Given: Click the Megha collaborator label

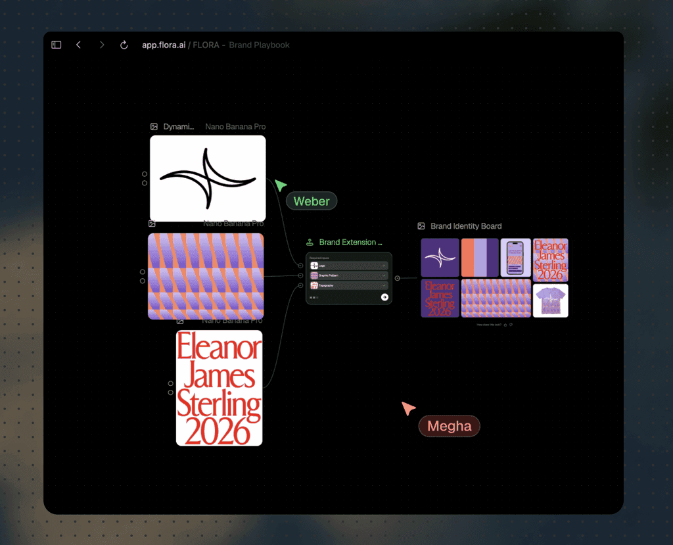Looking at the screenshot, I should pyautogui.click(x=450, y=426).
